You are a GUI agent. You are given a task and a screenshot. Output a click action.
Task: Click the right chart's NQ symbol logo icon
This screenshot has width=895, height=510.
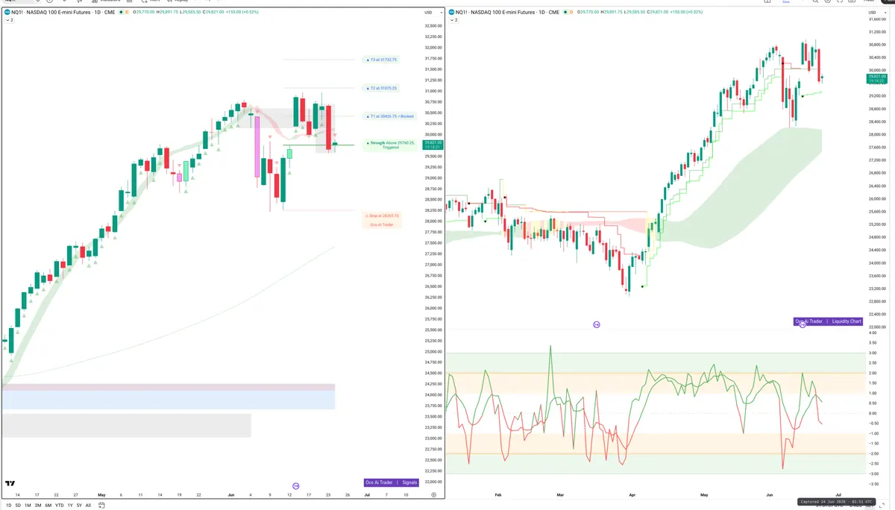coord(451,12)
